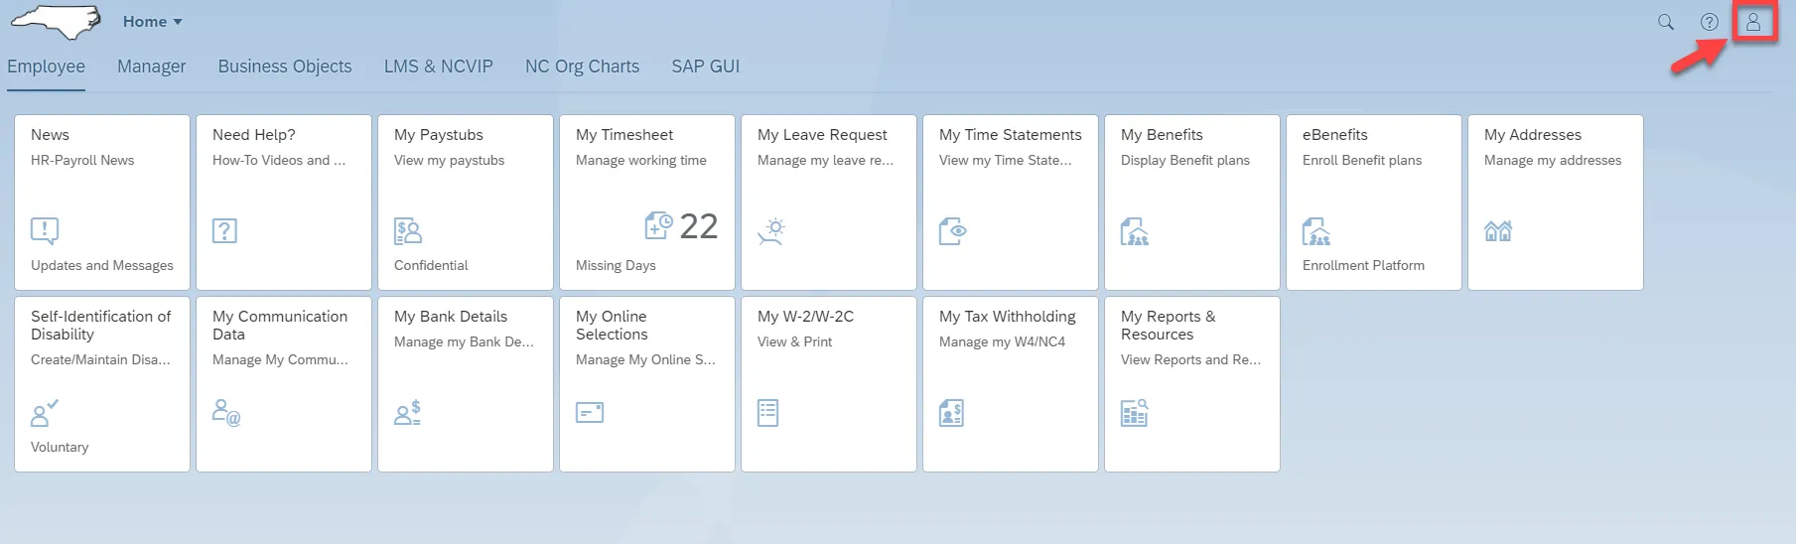
Task: Open the search magnifier icon
Action: click(1666, 22)
